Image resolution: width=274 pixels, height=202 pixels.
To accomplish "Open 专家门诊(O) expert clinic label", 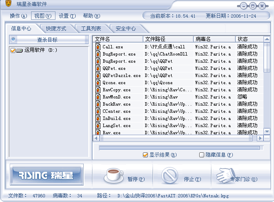I will [x=244, y=179].
